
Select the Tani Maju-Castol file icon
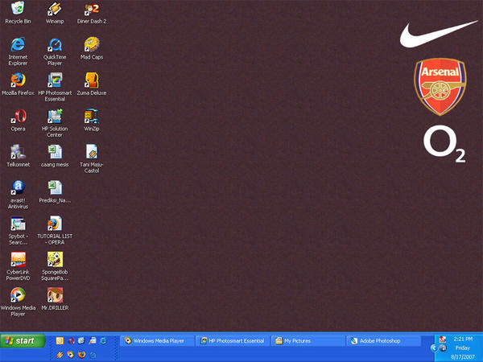pos(92,158)
